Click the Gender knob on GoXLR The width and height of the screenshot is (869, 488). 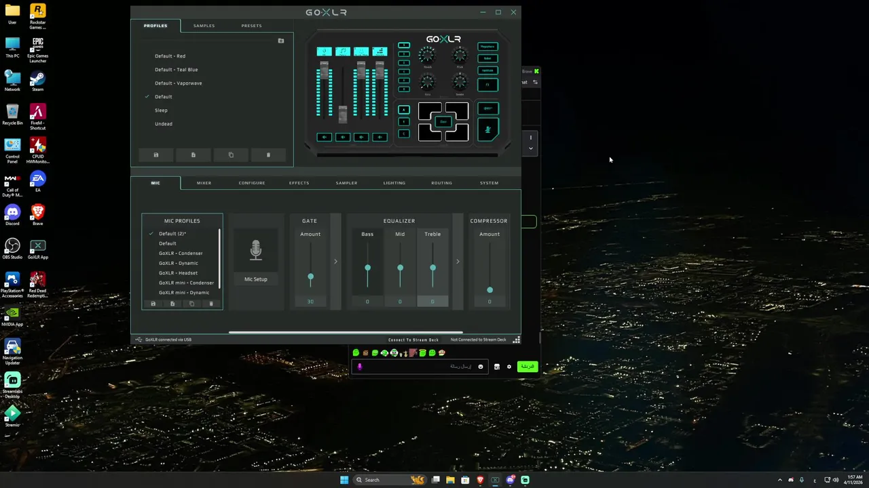(x=460, y=83)
